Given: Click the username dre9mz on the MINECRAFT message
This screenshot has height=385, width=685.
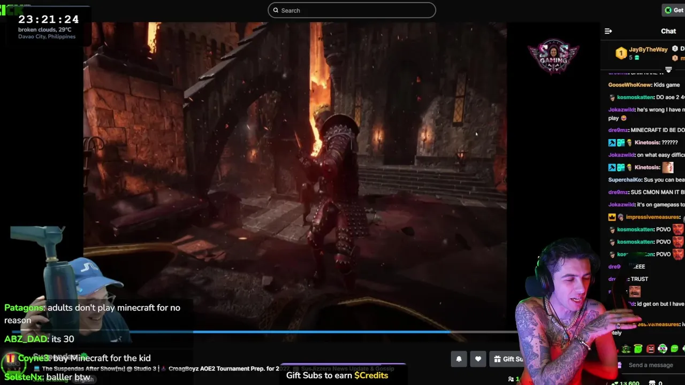Looking at the screenshot, I should tap(618, 130).
